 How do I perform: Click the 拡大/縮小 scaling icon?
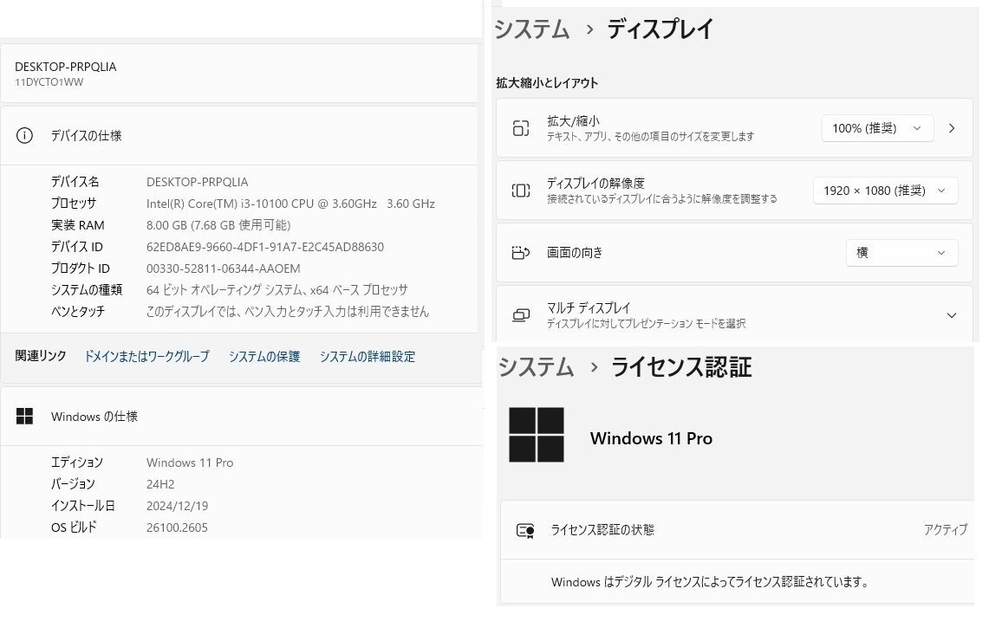click(x=521, y=127)
